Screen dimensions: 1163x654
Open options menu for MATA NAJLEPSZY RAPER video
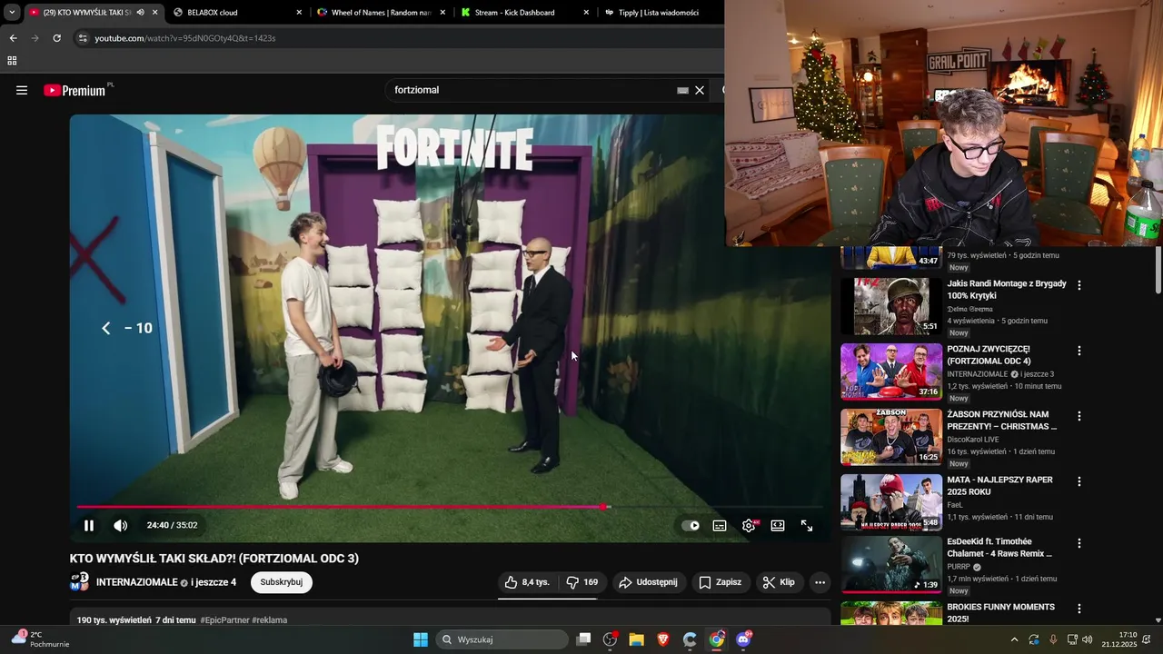point(1079,481)
